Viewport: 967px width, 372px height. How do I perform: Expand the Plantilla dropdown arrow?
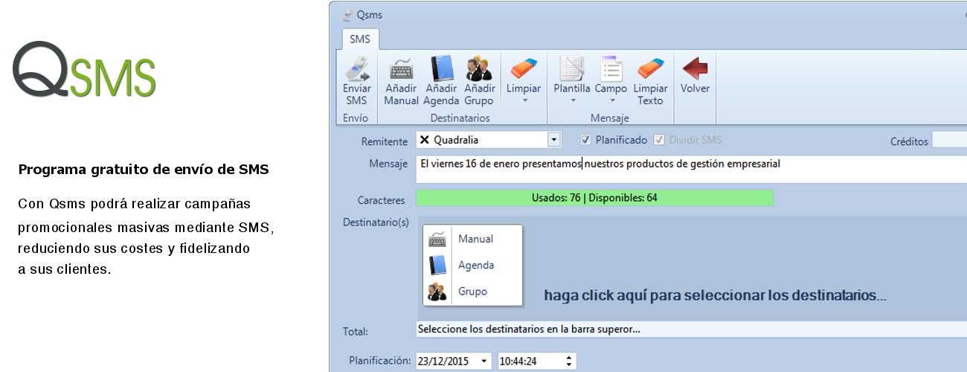point(573,100)
